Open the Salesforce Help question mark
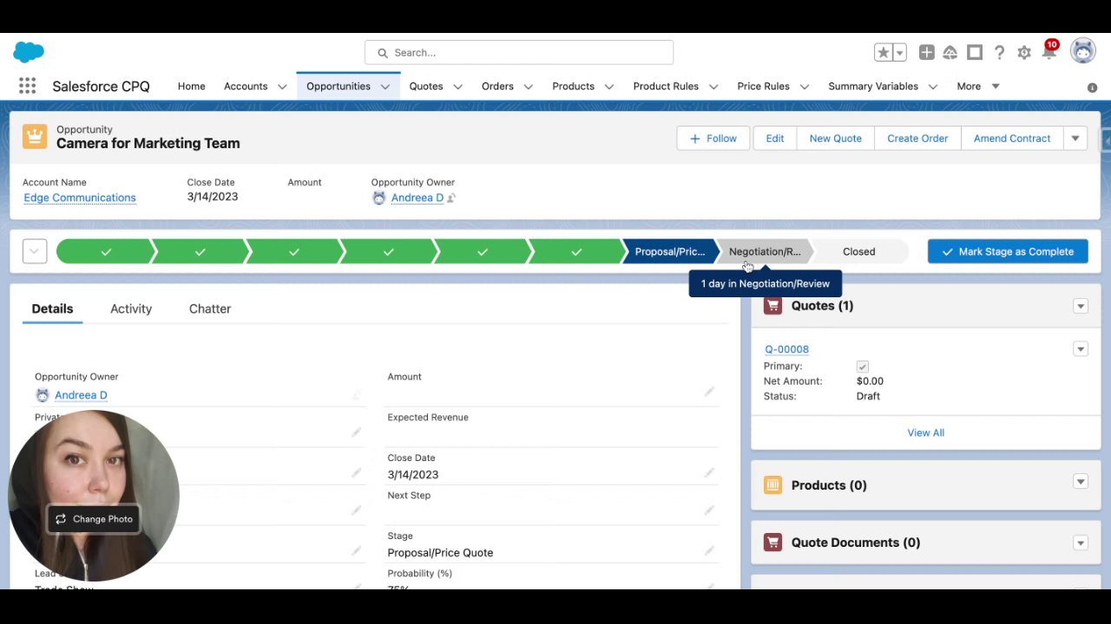 (1000, 53)
